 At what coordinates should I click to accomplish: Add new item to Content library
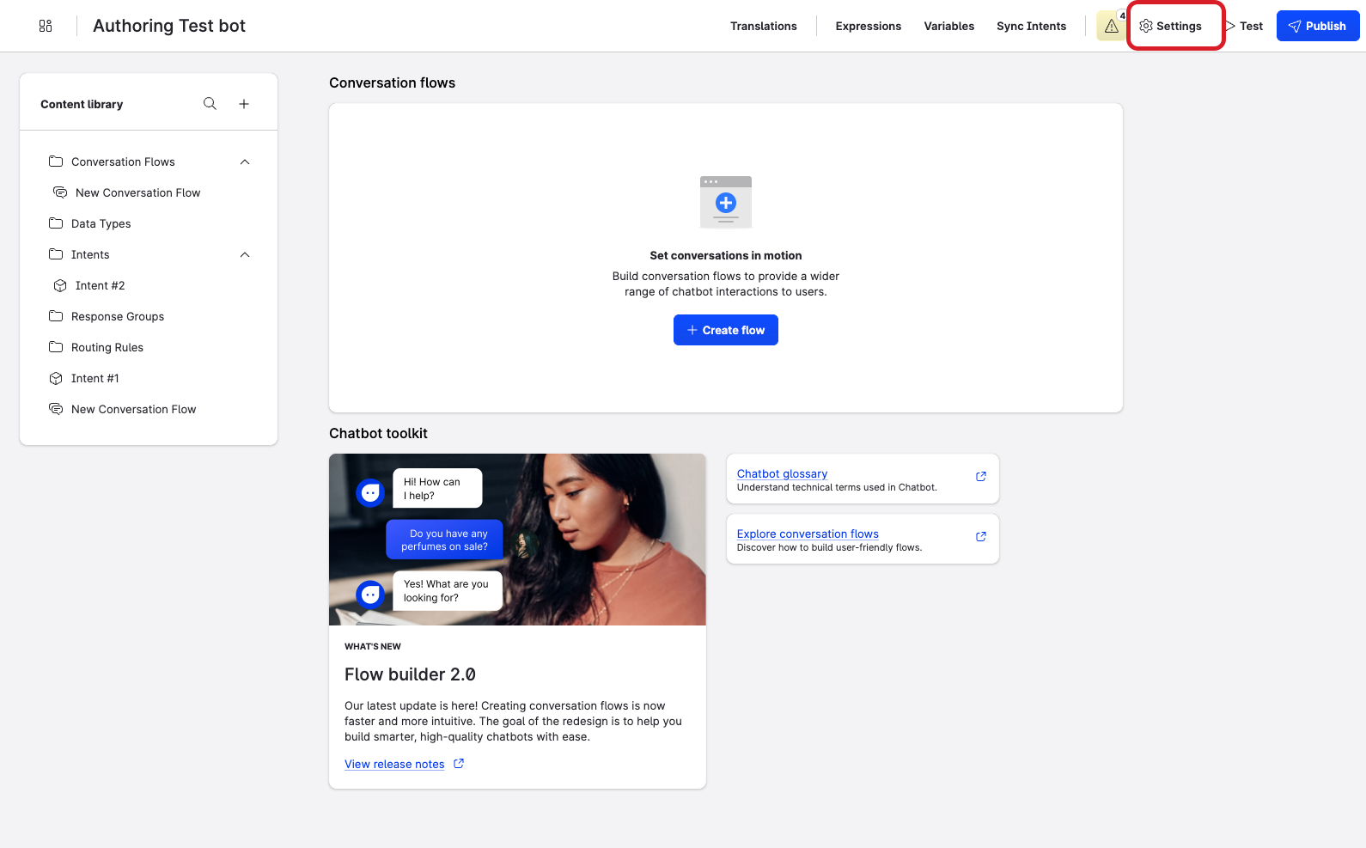click(244, 104)
